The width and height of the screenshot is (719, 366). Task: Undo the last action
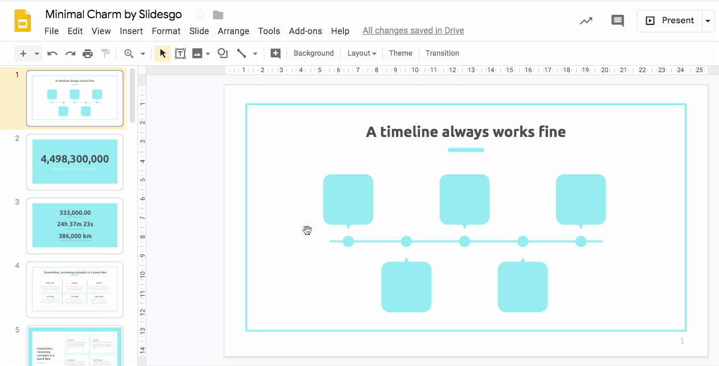coord(52,53)
